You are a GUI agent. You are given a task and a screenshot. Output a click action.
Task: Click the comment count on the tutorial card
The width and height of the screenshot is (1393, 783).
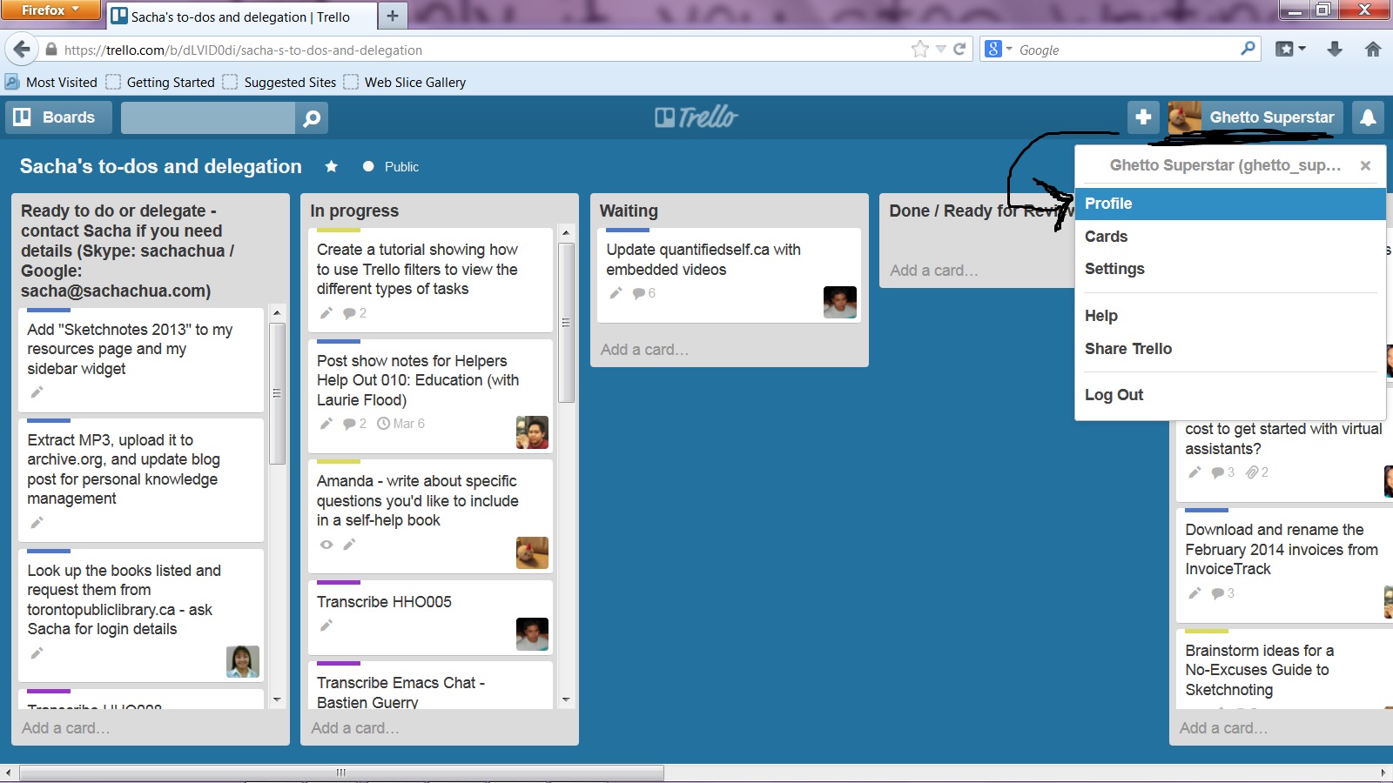point(354,313)
